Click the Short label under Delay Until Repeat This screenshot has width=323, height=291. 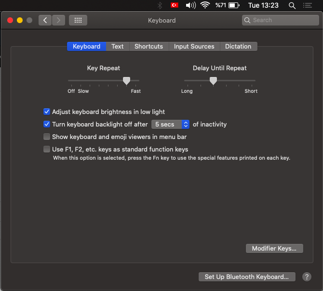pyautogui.click(x=251, y=91)
